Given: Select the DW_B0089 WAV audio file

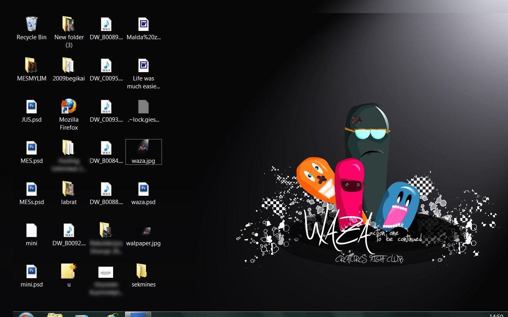Looking at the screenshot, I should (x=106, y=25).
